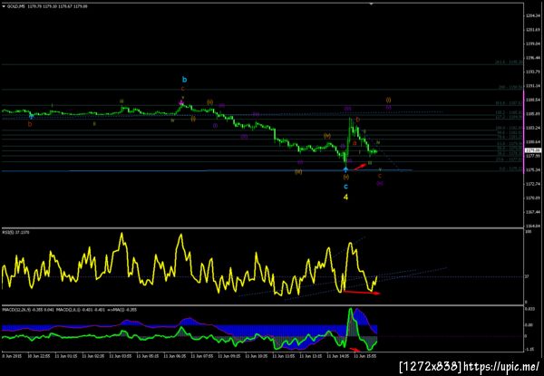Select the large blue c wave label
Viewport: 544px width, 376px height.
[345, 187]
